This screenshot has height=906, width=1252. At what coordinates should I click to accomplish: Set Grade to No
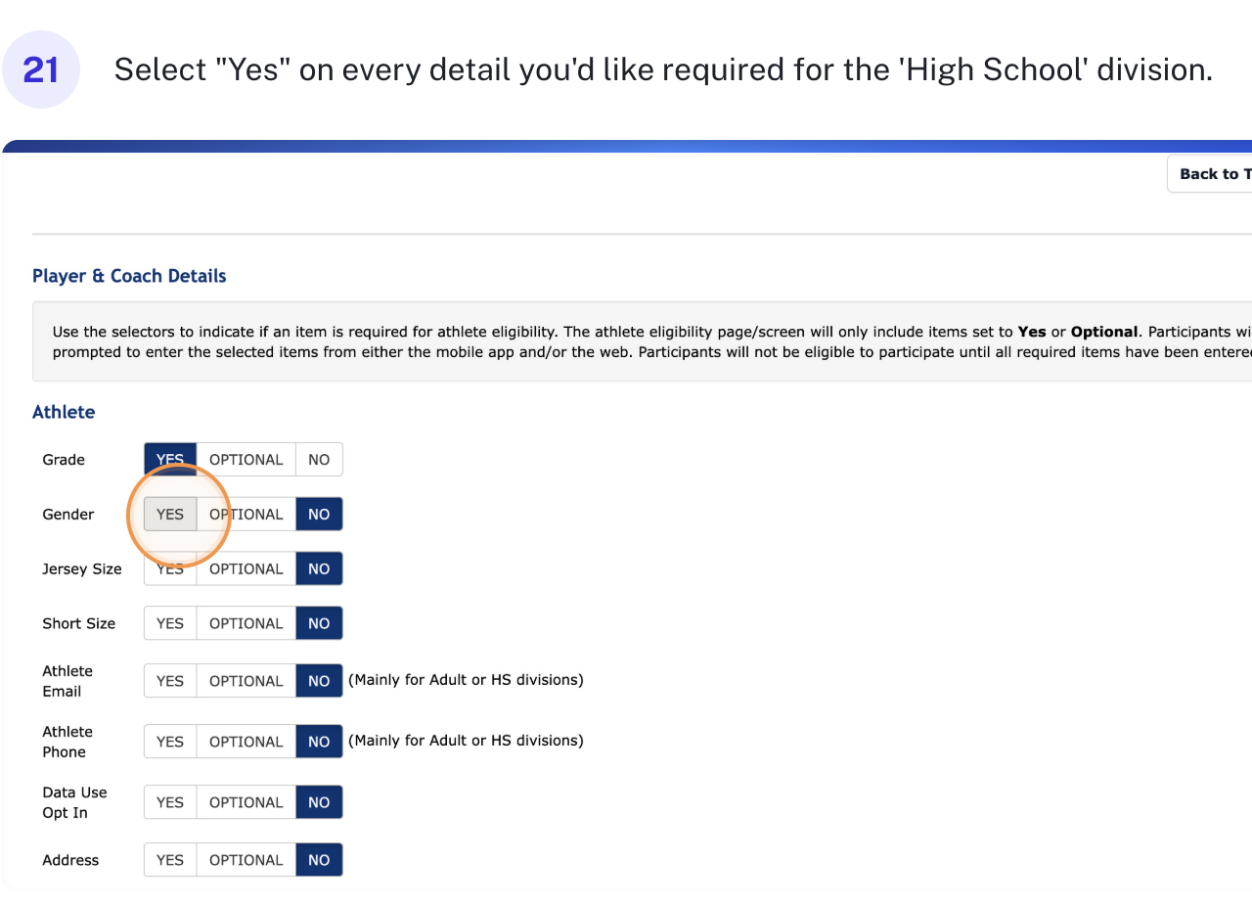pos(319,460)
